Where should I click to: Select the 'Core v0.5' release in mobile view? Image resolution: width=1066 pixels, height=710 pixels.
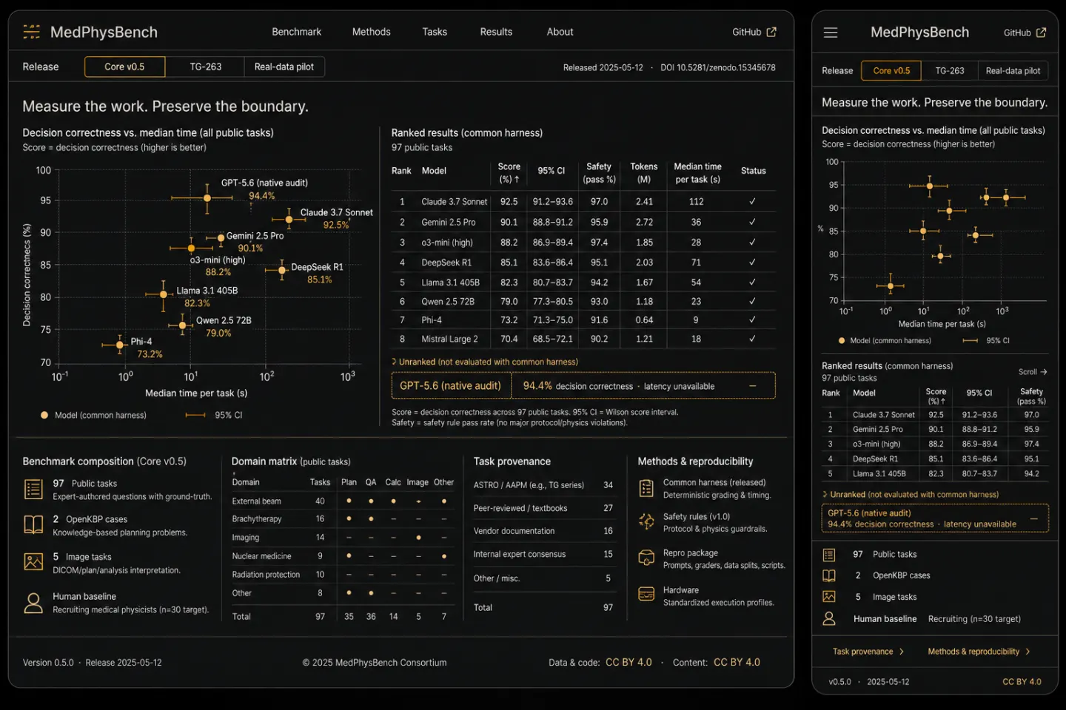(x=891, y=71)
